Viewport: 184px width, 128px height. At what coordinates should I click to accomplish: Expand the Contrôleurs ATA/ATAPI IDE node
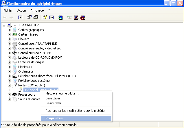pos(9,44)
